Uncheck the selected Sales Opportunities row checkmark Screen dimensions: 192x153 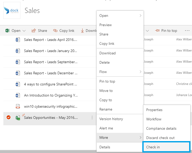(x=9, y=118)
